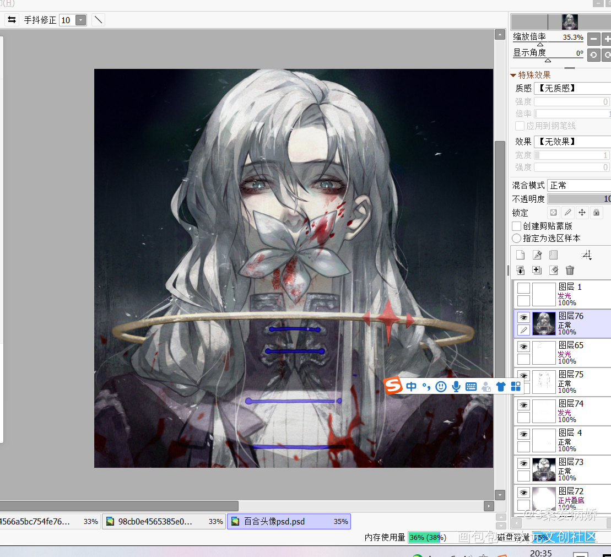The width and height of the screenshot is (611, 557).
Task: Click the canvas scroll-right arrow
Action: (x=489, y=506)
